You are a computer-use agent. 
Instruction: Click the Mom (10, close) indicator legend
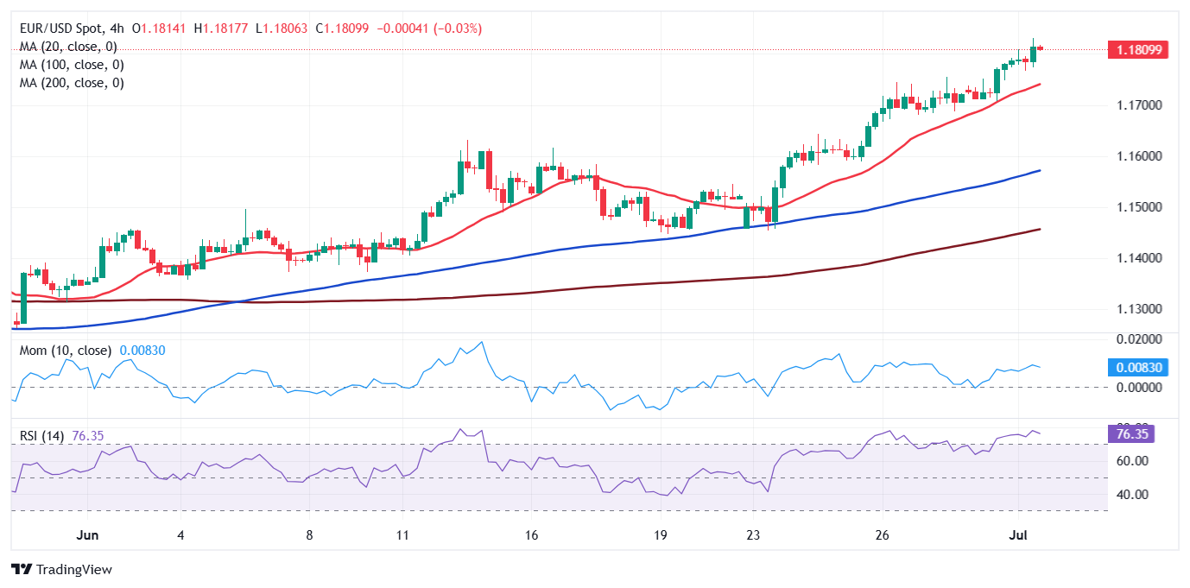66,351
